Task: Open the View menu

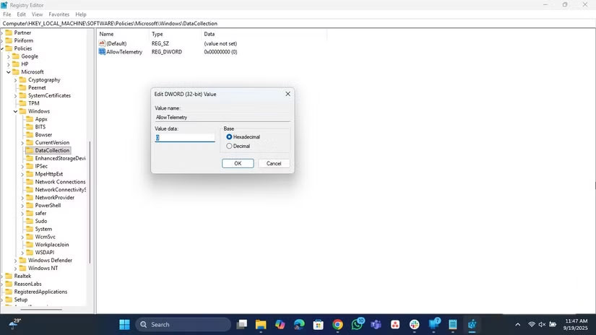Action: pyautogui.click(x=37, y=14)
